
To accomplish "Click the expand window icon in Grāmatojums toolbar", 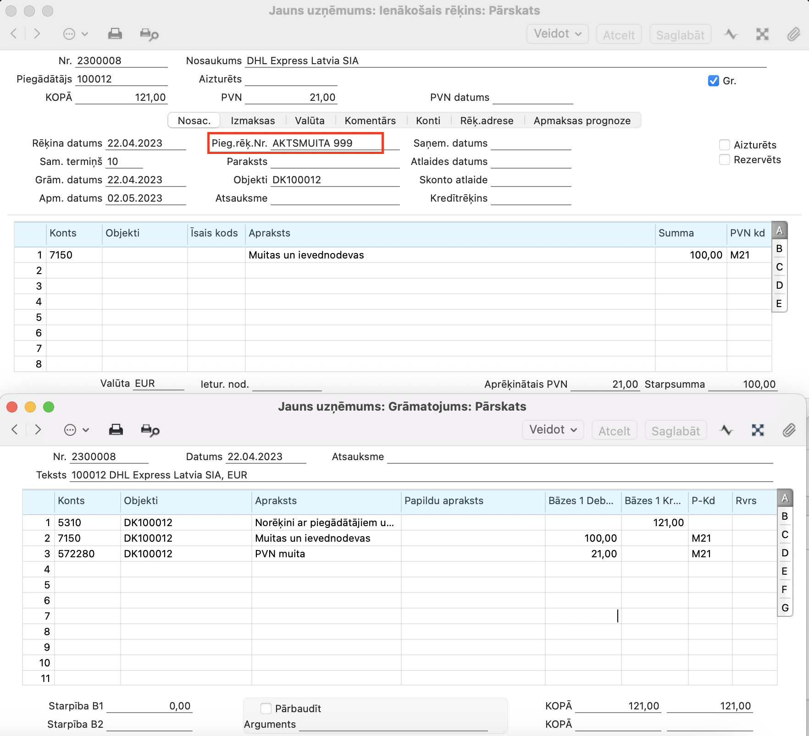I will (758, 430).
